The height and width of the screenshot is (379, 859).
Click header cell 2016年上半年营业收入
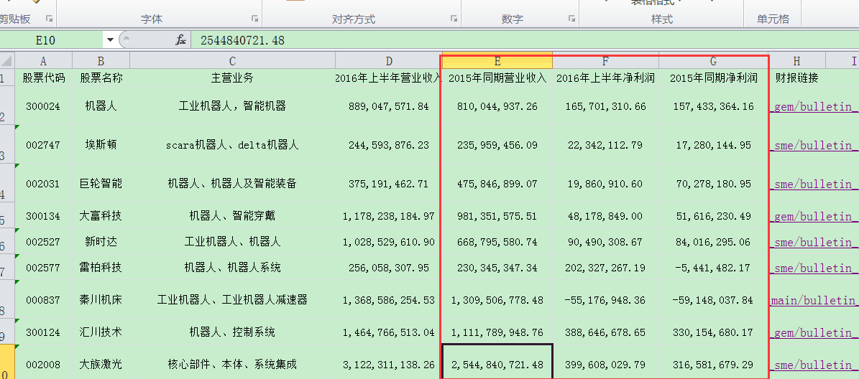tap(388, 78)
